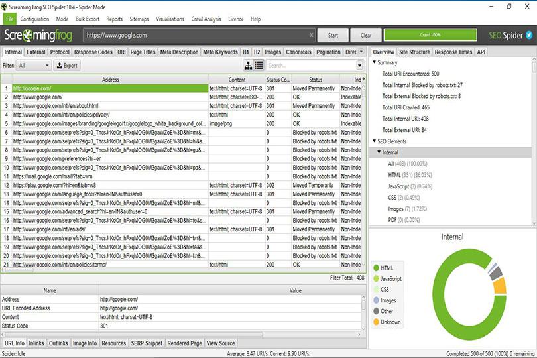
Task: Select HTML (351) in the Internal tree
Action: [410, 175]
